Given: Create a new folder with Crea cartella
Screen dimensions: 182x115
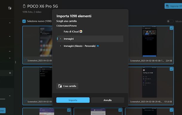Looking at the screenshot, I should [67, 86].
